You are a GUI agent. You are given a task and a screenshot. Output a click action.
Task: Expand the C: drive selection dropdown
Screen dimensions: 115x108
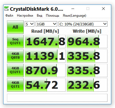tap(83, 24)
